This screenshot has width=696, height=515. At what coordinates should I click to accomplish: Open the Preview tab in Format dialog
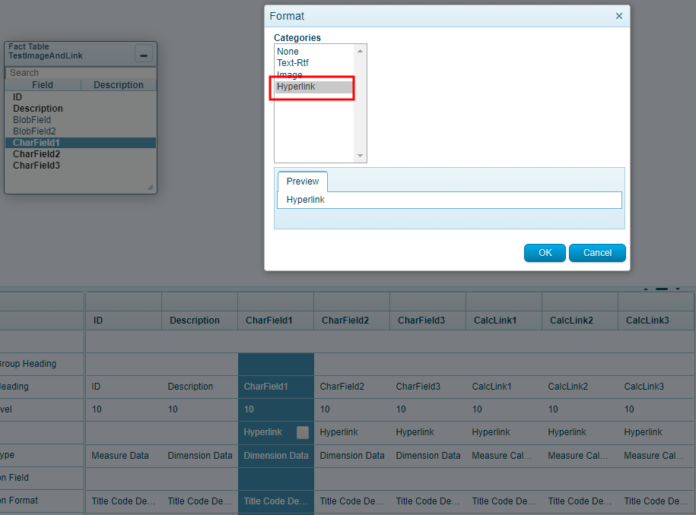pyautogui.click(x=303, y=182)
